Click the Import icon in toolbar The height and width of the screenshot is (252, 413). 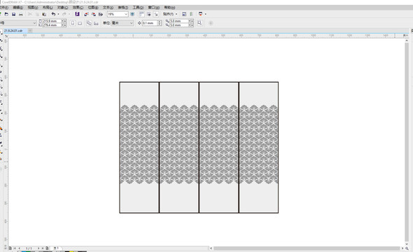(x=86, y=14)
